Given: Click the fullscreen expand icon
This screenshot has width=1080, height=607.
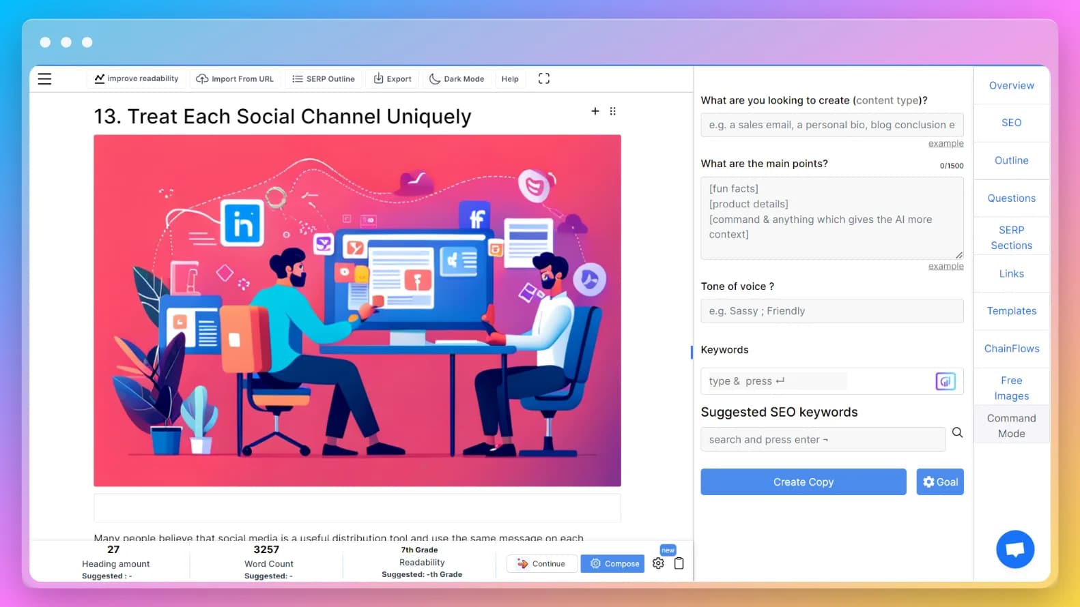Looking at the screenshot, I should (x=543, y=78).
